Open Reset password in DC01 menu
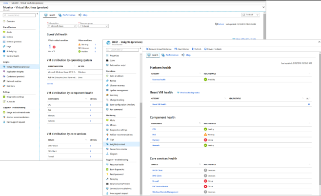 pyautogui.click(x=117, y=175)
